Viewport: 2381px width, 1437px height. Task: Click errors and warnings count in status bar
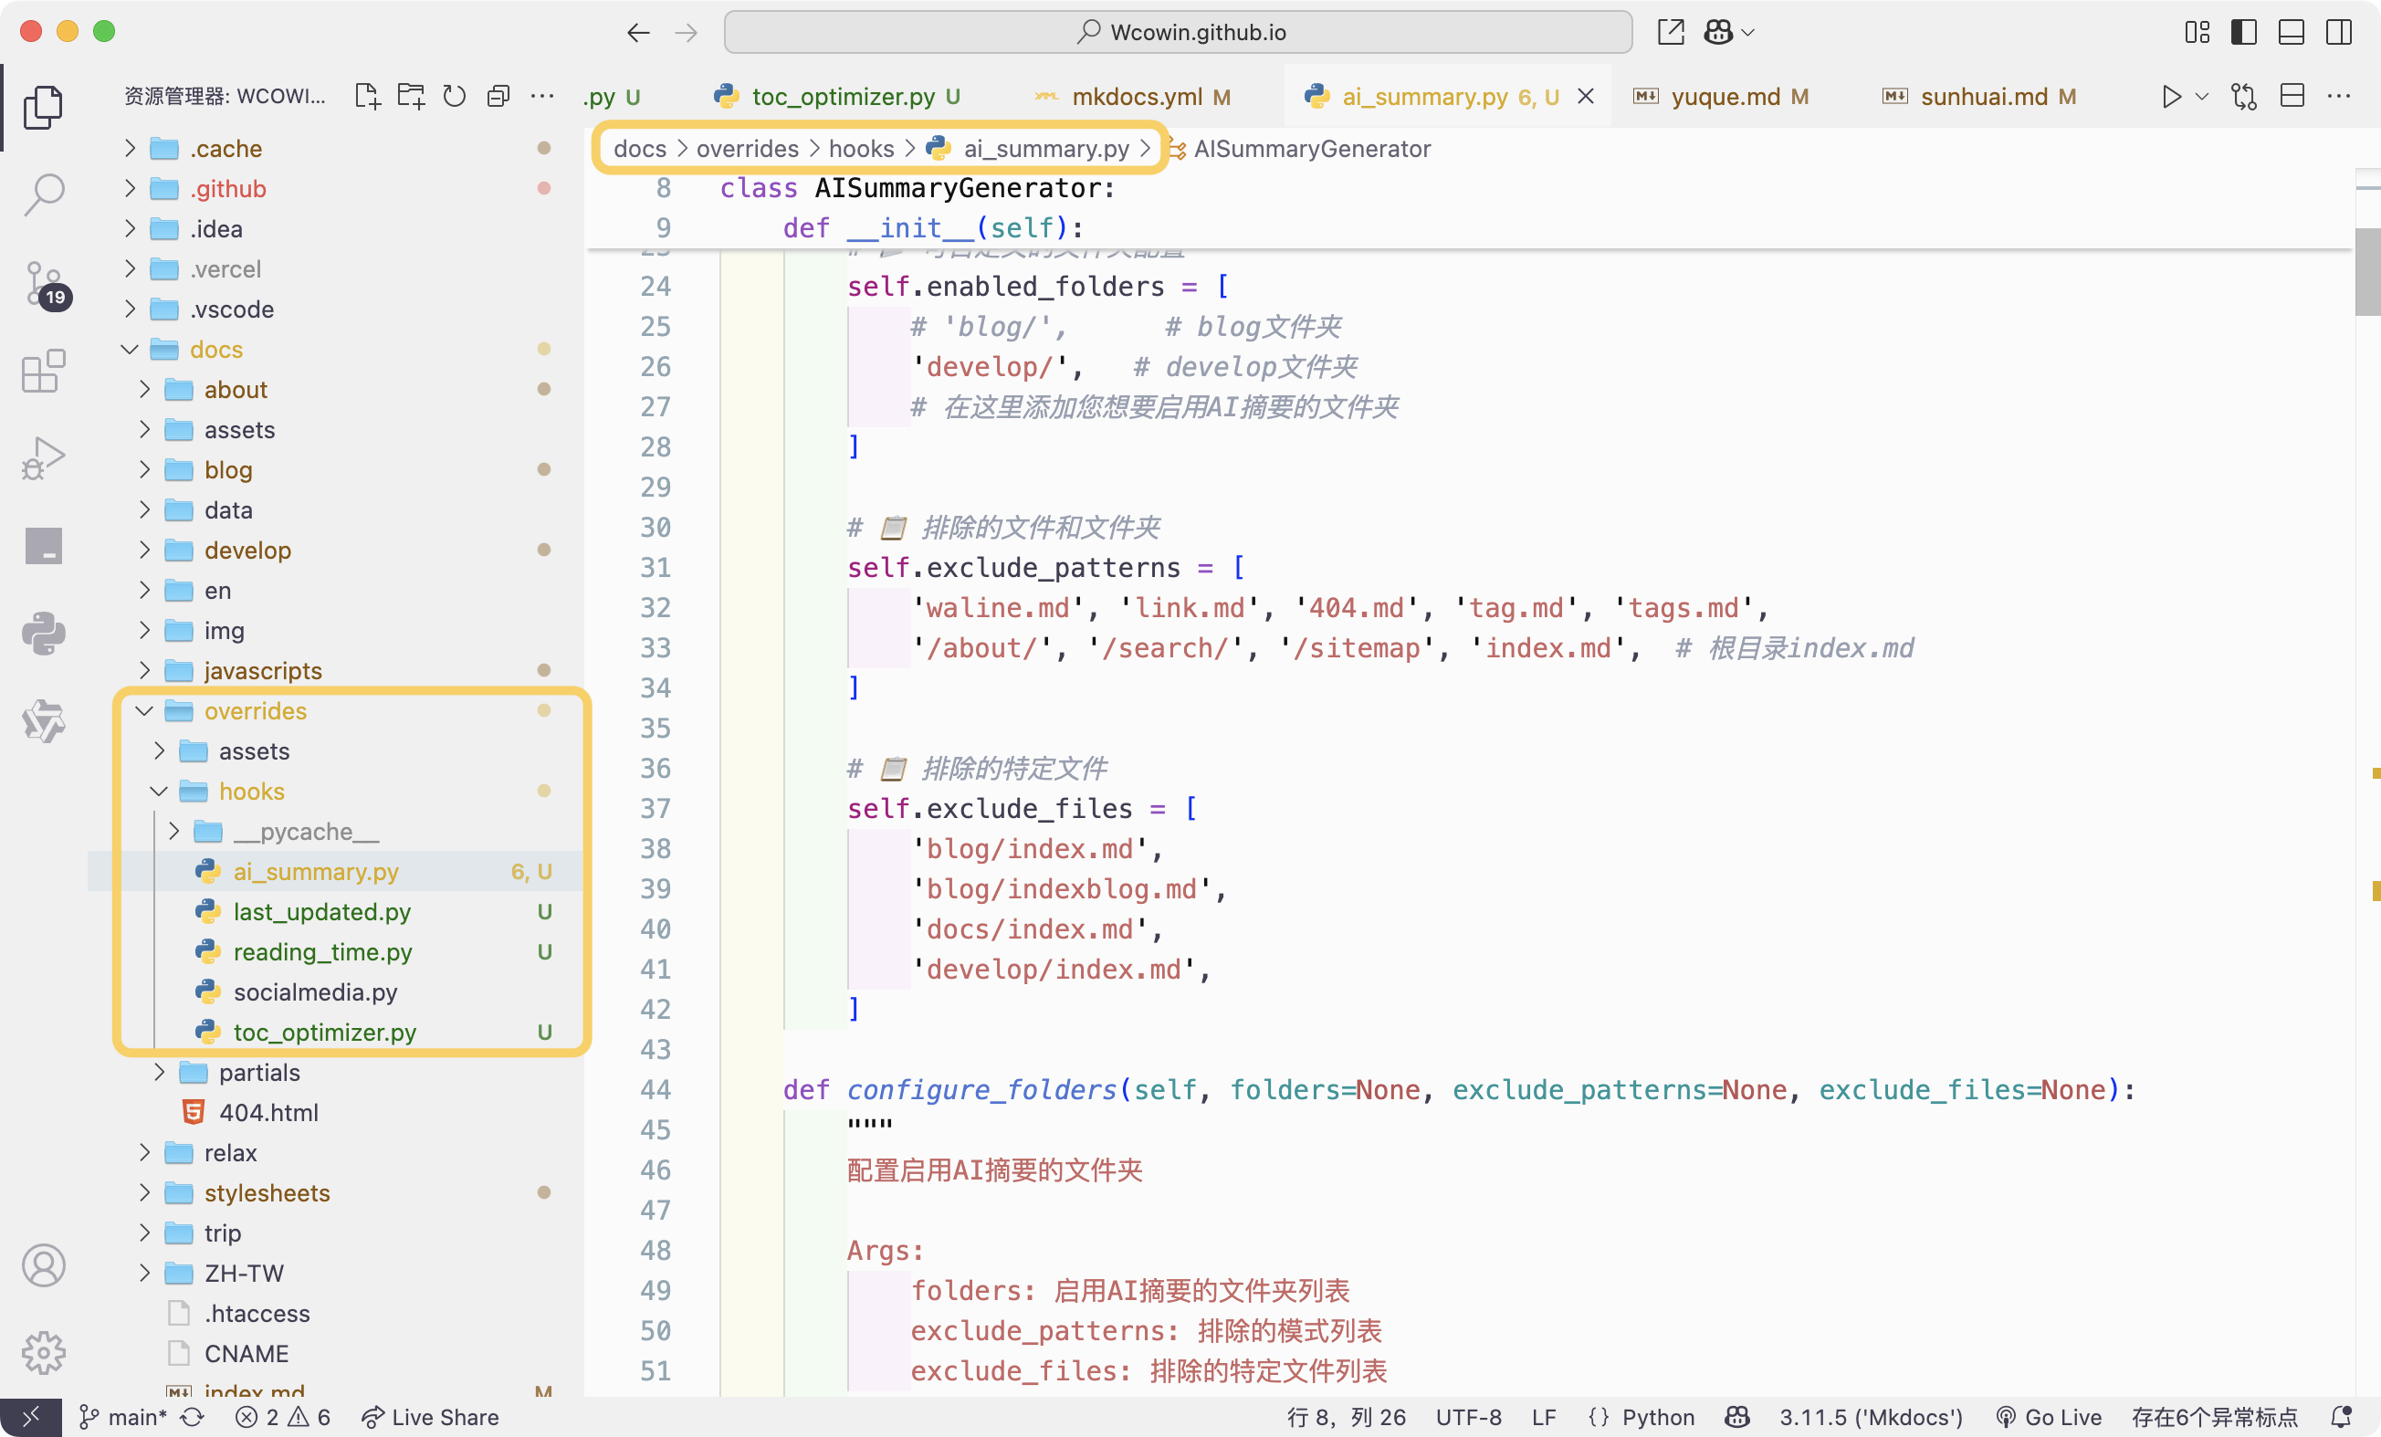tap(283, 1417)
